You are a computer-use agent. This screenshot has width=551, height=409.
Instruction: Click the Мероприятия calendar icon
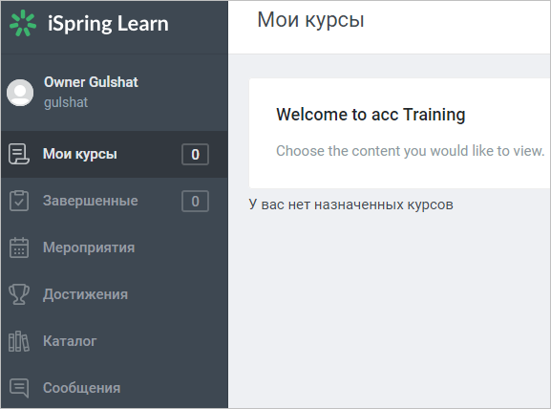19,248
